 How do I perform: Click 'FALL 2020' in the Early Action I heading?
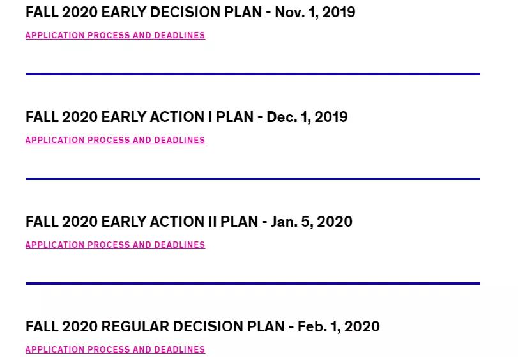pyautogui.click(x=61, y=117)
